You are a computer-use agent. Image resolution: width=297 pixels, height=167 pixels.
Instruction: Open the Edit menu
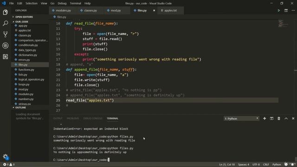point(19,3)
